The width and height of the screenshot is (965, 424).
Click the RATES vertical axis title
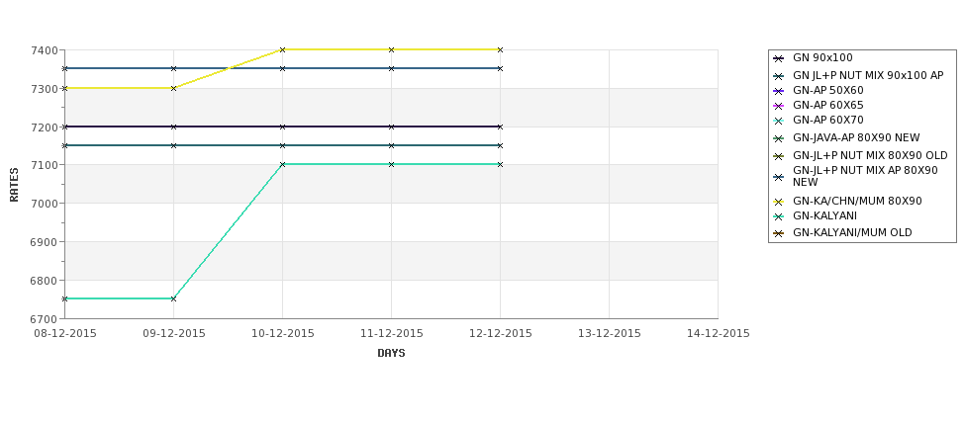click(x=14, y=185)
